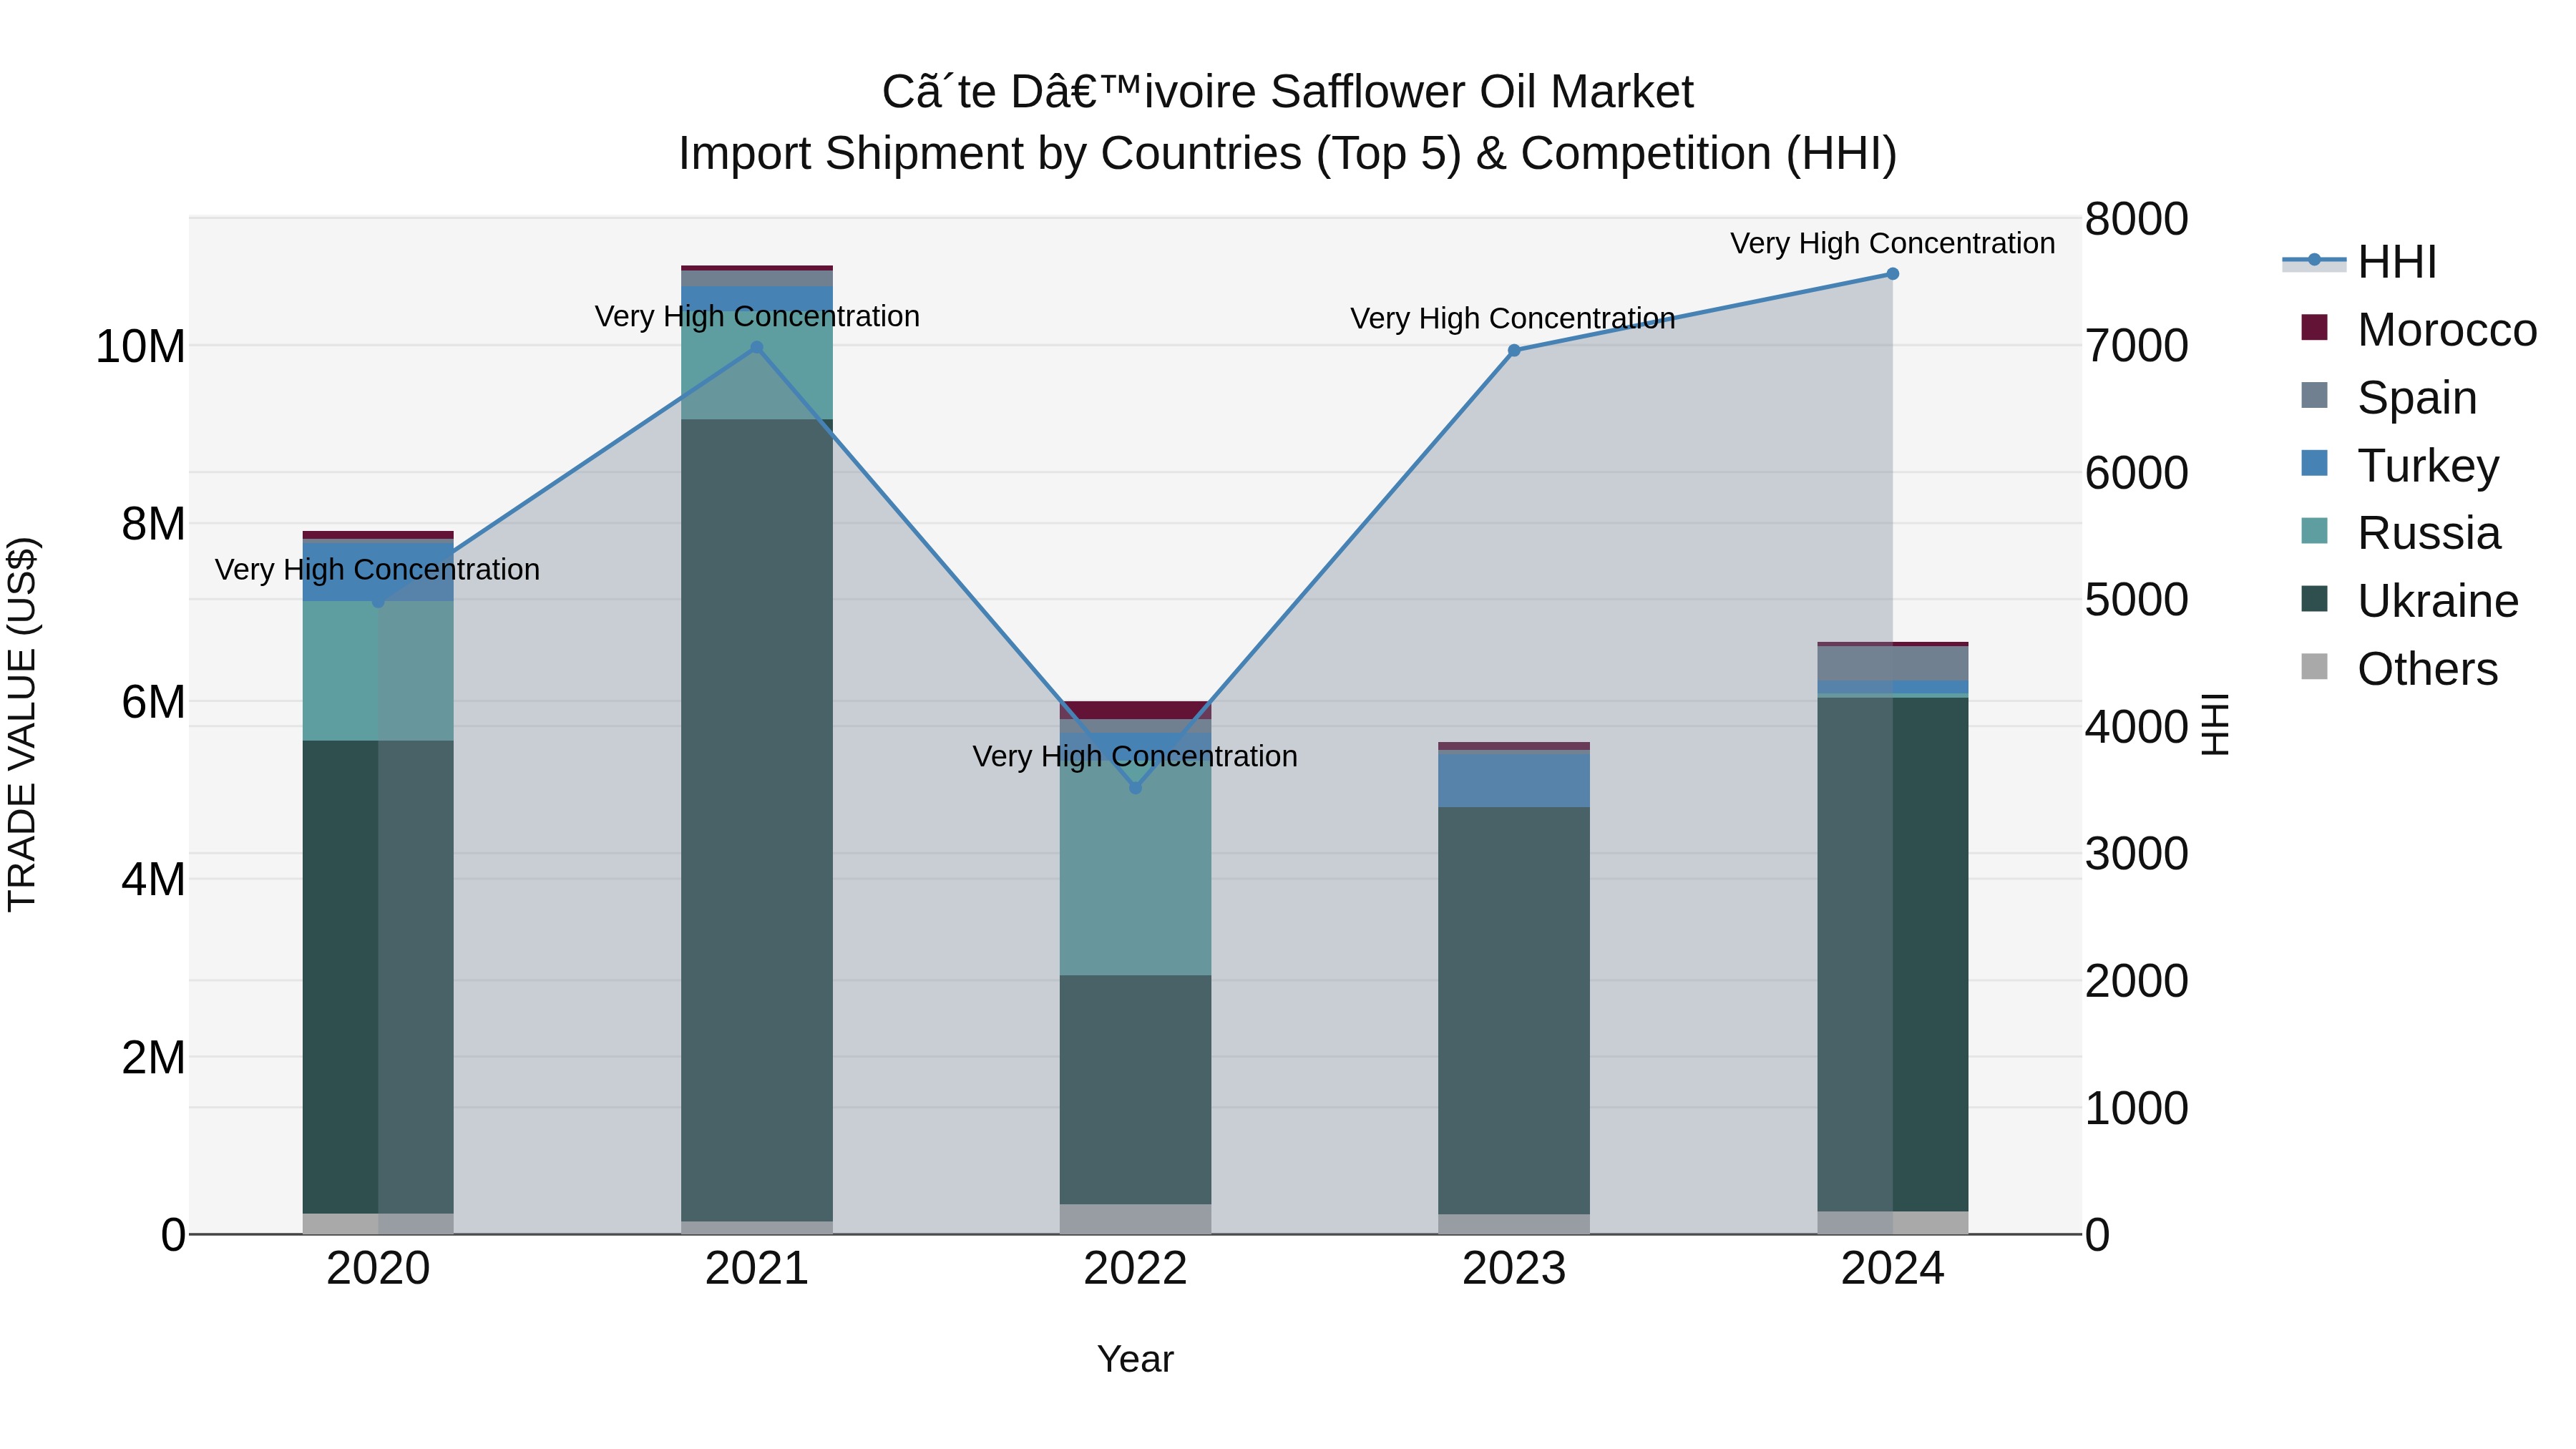Click the 2022 HHI line marker
Image resolution: width=2576 pixels, height=1449 pixels.
[x=1135, y=788]
